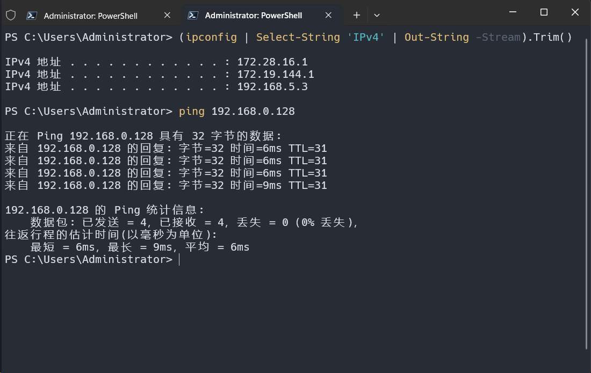Close the first Administrator: PowerShell tab
The width and height of the screenshot is (591, 373).
[x=167, y=16]
